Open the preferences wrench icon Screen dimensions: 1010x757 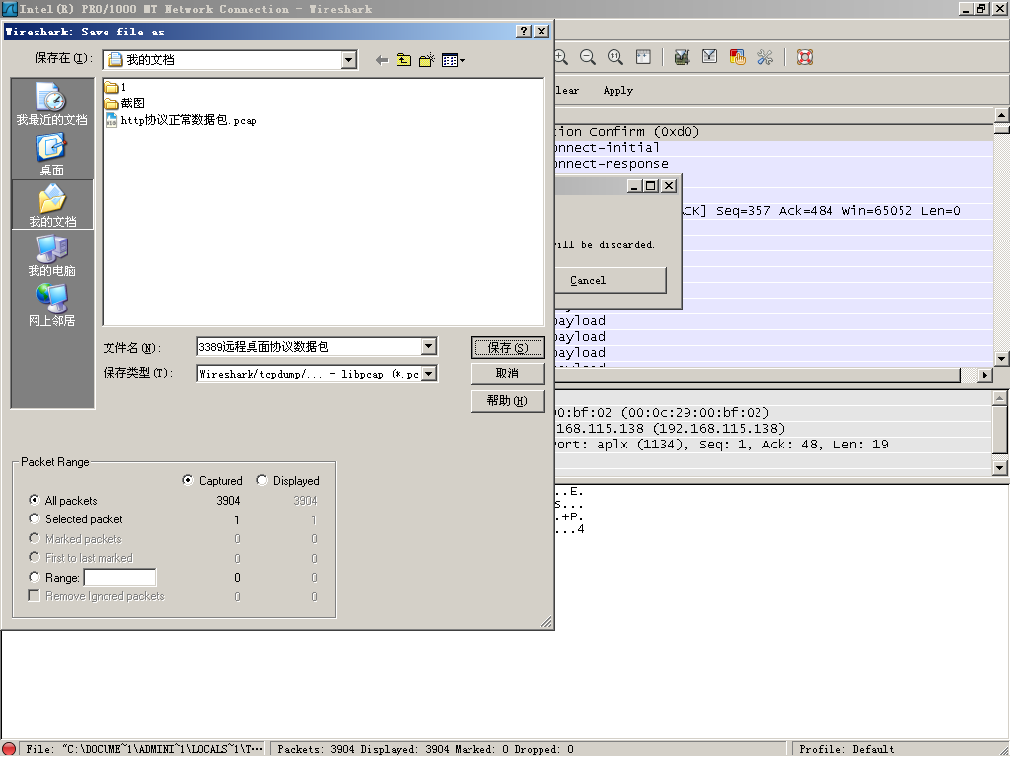click(765, 57)
